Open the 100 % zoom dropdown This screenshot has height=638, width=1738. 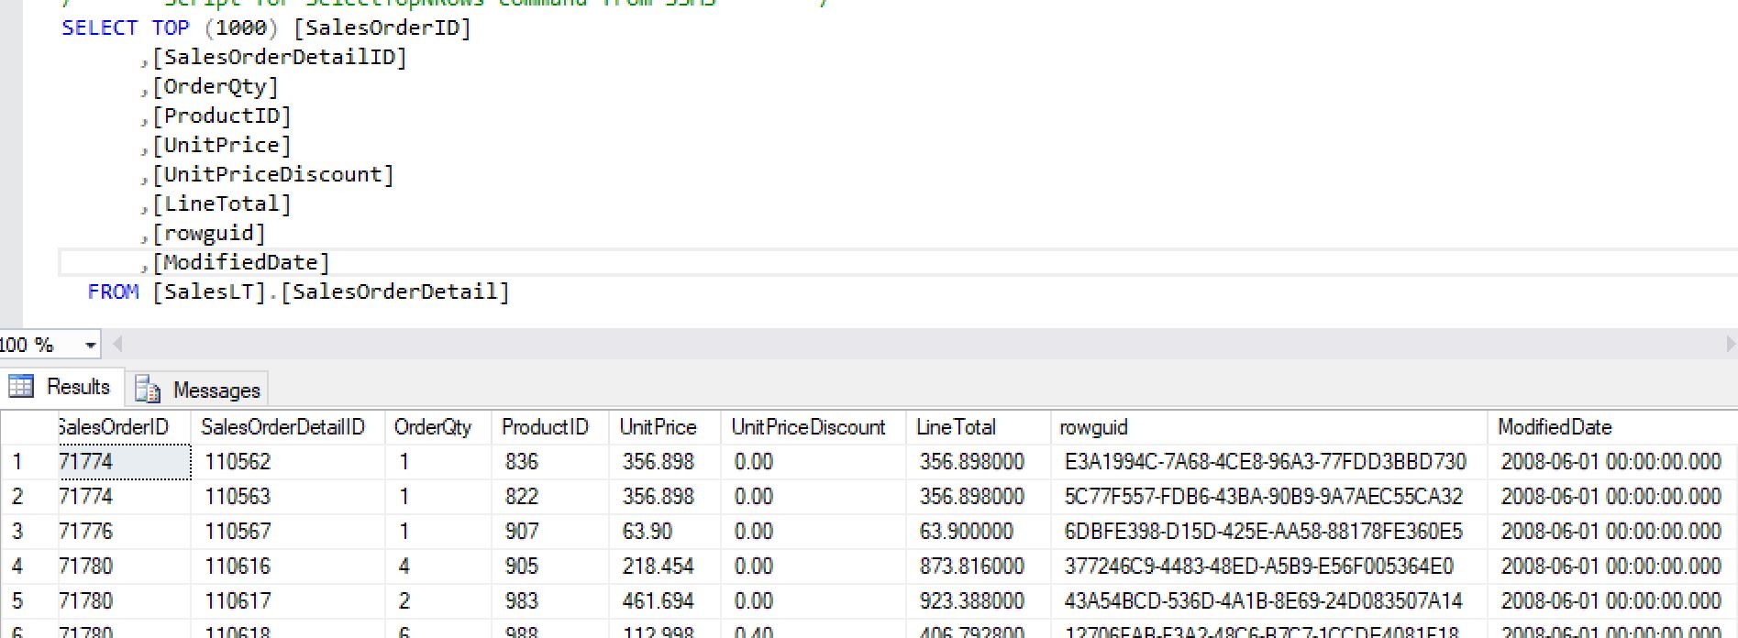tap(90, 346)
